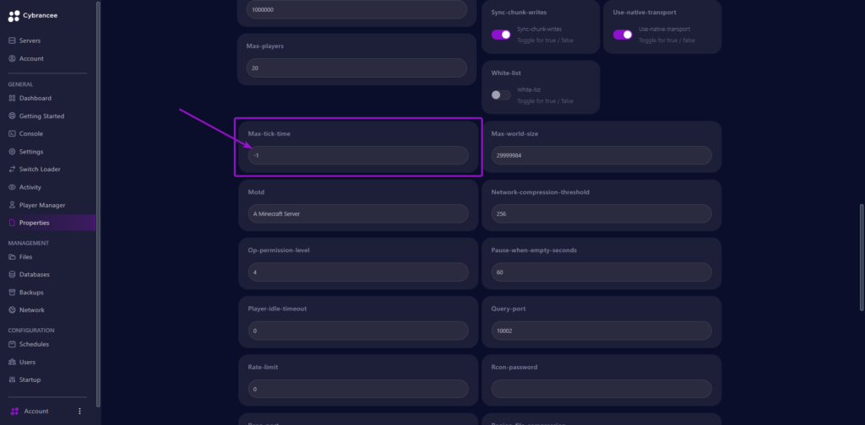This screenshot has height=425, width=865.
Task: Click the Motd label
Action: (x=257, y=192)
